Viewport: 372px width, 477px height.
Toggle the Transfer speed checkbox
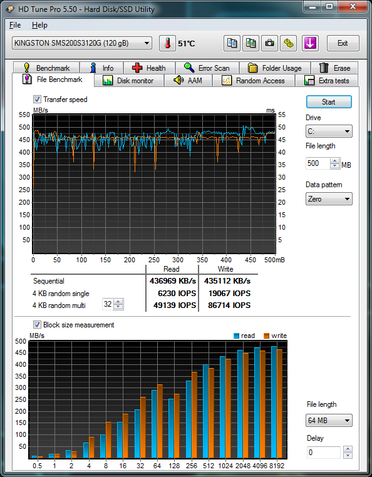(x=37, y=99)
